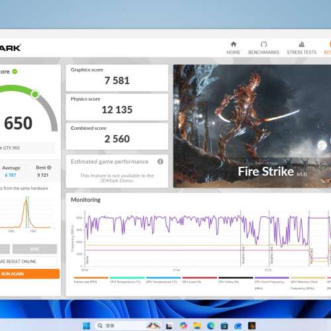The height and width of the screenshot is (331, 331).
Task: Click the green score validation checkmark
Action: [15, 71]
